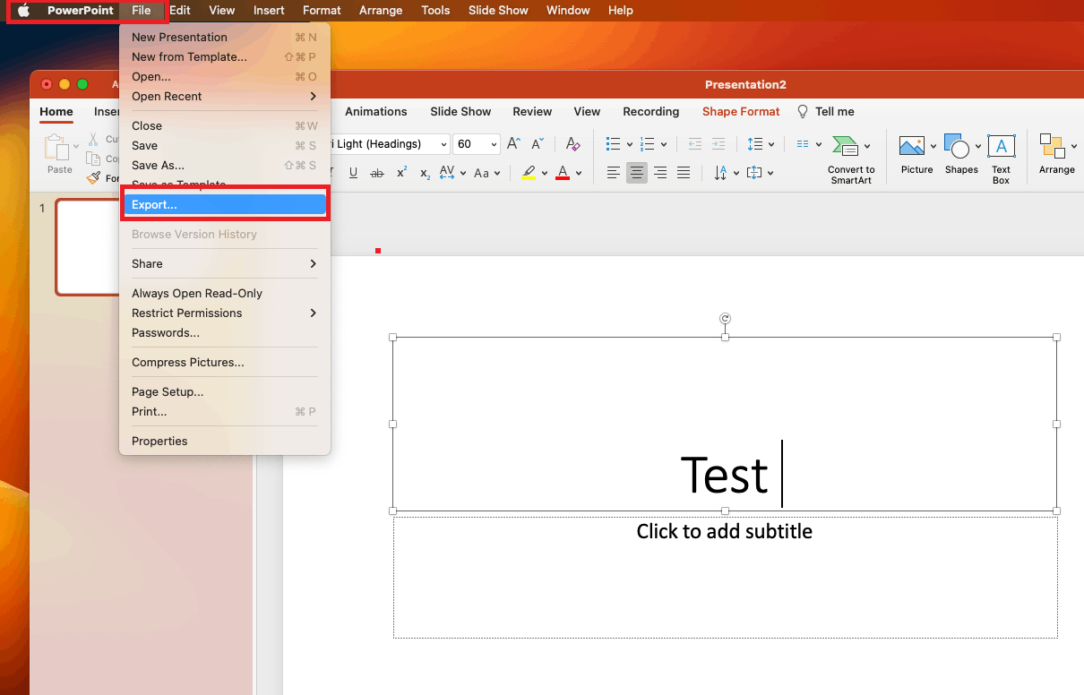
Task: Open the font size dropdown
Action: [x=494, y=144]
